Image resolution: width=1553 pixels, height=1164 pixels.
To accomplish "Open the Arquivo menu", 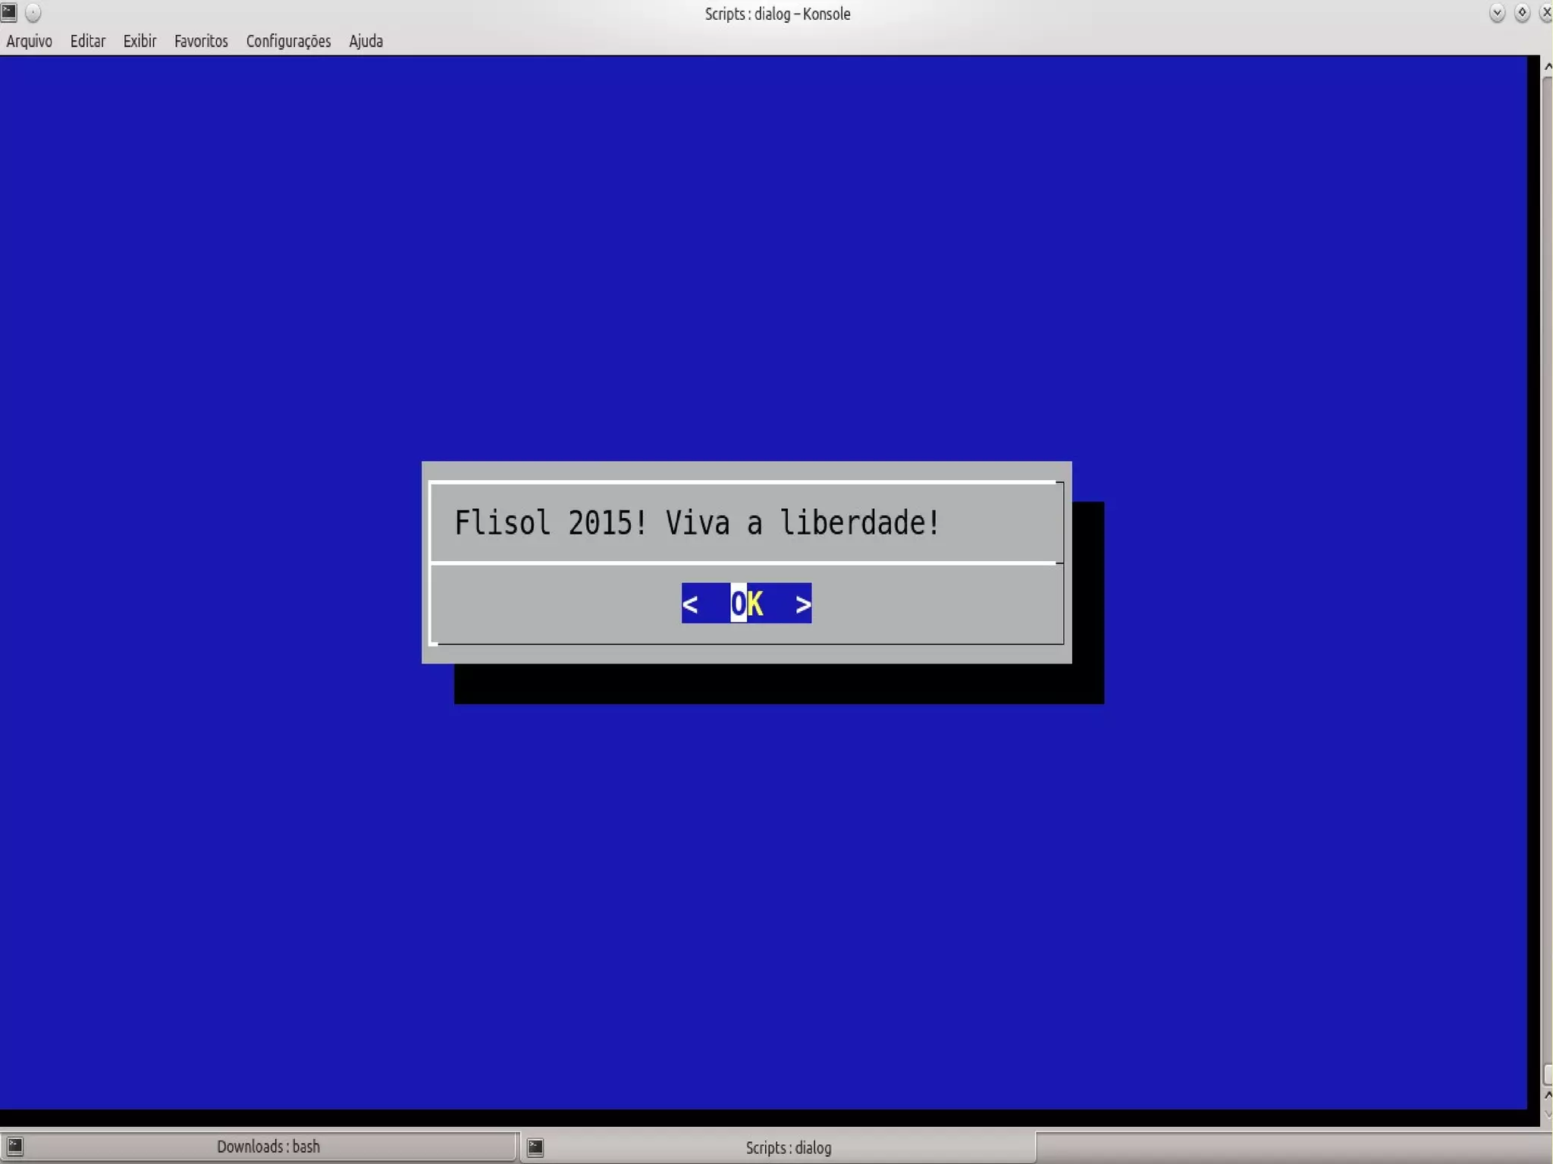I will (29, 41).
